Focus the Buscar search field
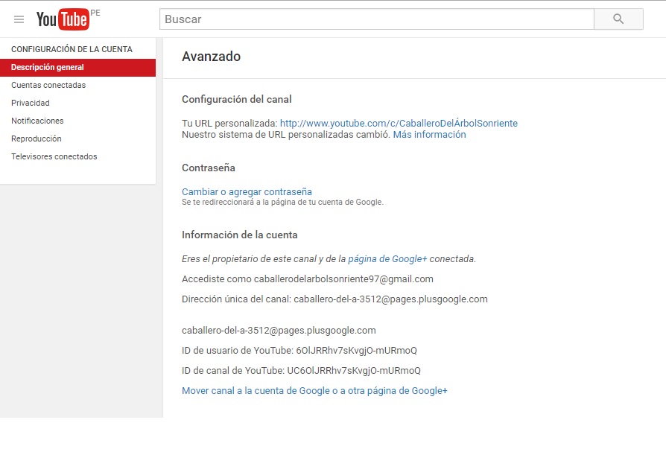 pyautogui.click(x=377, y=19)
